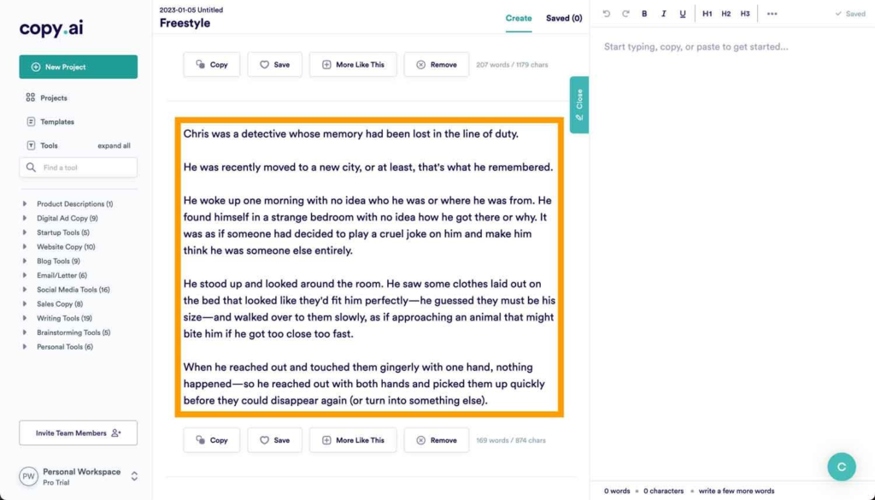Click the New Project button
The width and height of the screenshot is (875, 500).
click(78, 67)
